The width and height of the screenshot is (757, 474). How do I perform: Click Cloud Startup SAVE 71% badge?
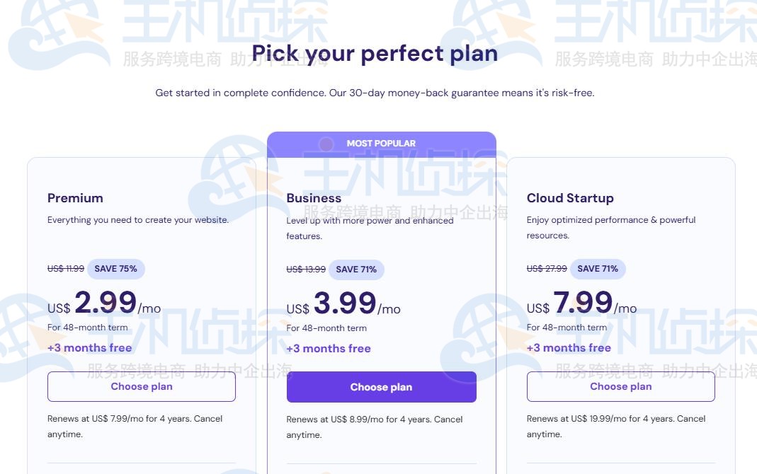click(598, 269)
